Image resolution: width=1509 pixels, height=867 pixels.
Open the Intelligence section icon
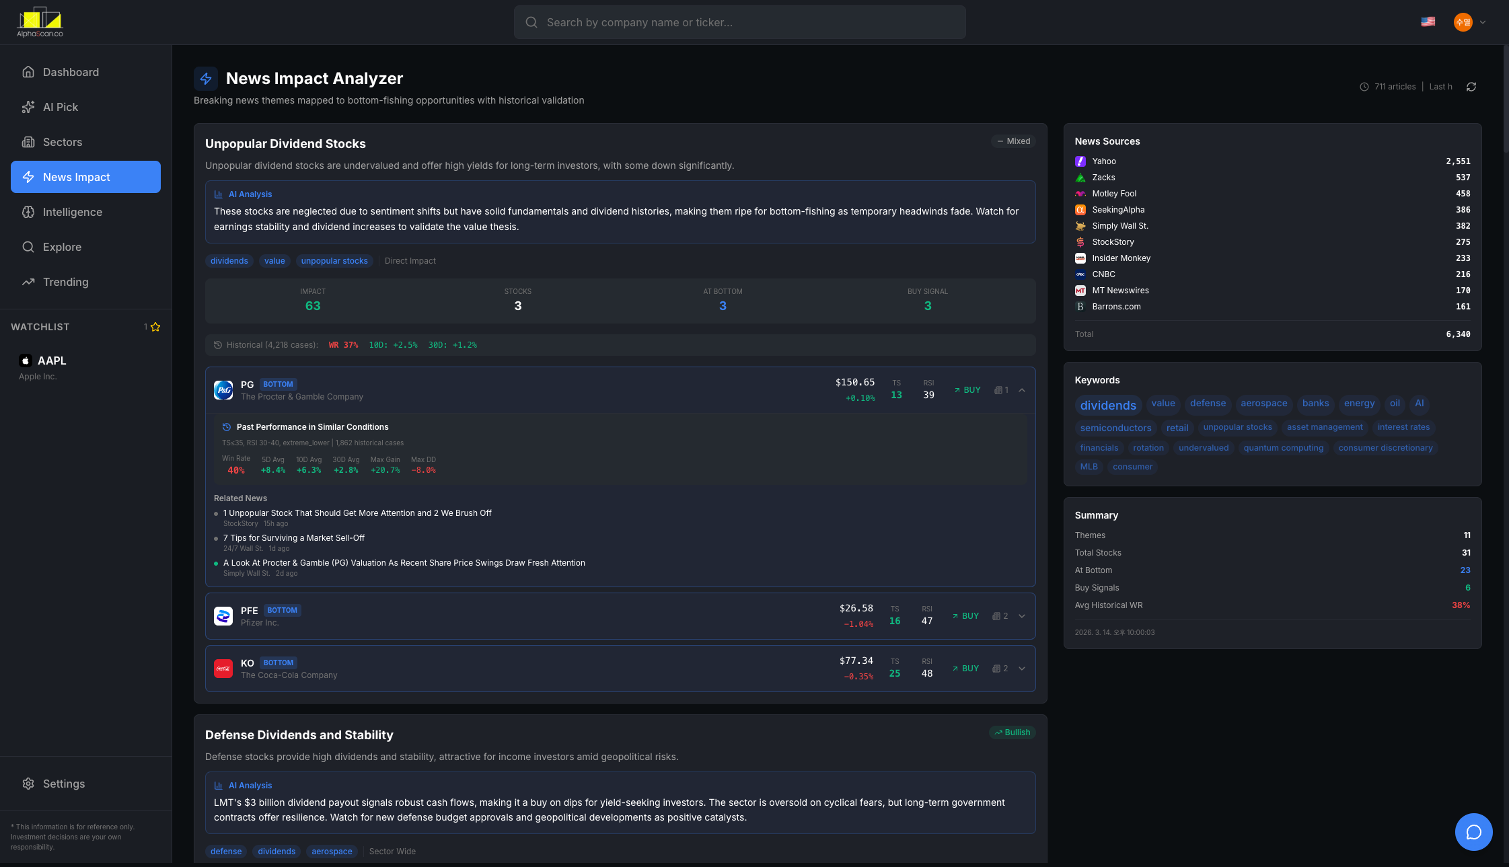(x=29, y=212)
